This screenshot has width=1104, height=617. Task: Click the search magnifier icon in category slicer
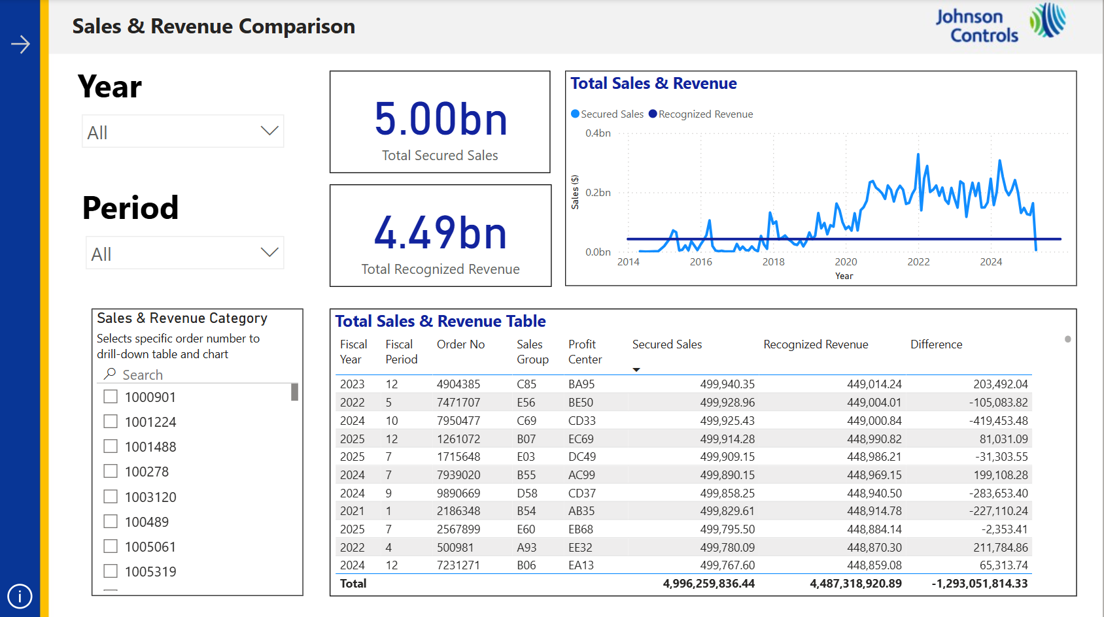coord(110,374)
